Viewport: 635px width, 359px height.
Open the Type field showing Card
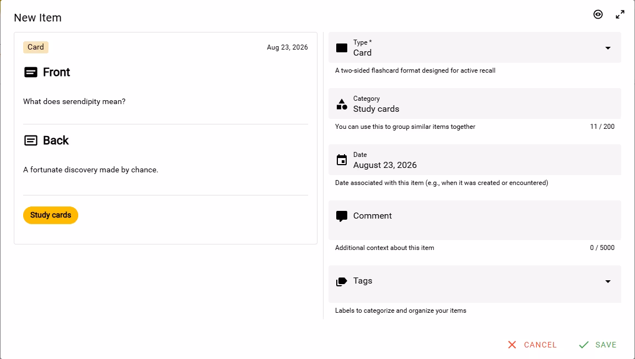point(475,47)
